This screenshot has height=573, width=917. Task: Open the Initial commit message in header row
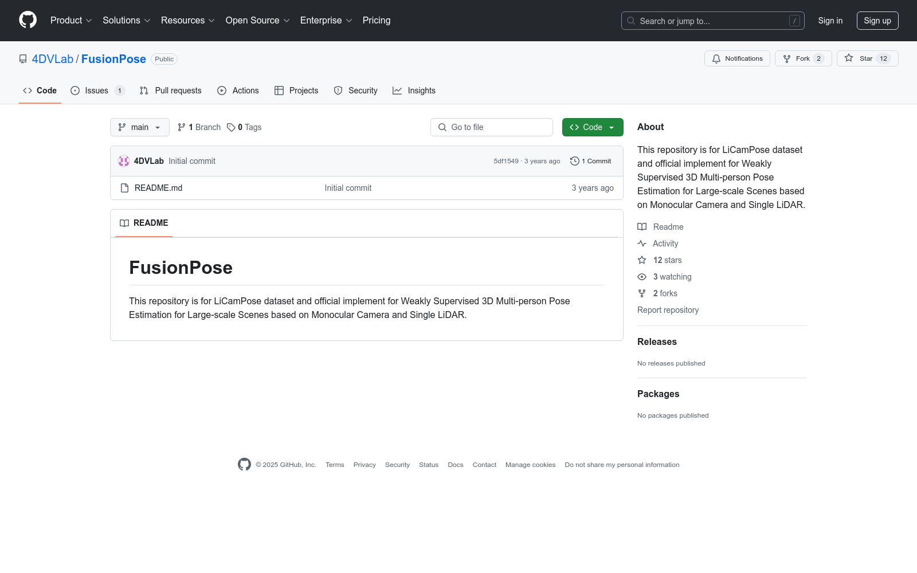point(192,161)
